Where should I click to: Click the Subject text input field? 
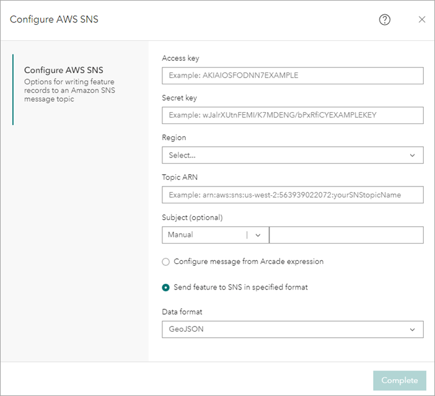(x=346, y=235)
